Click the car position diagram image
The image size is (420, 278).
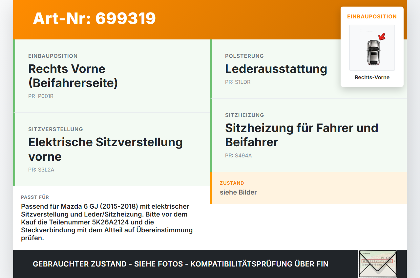372,48
